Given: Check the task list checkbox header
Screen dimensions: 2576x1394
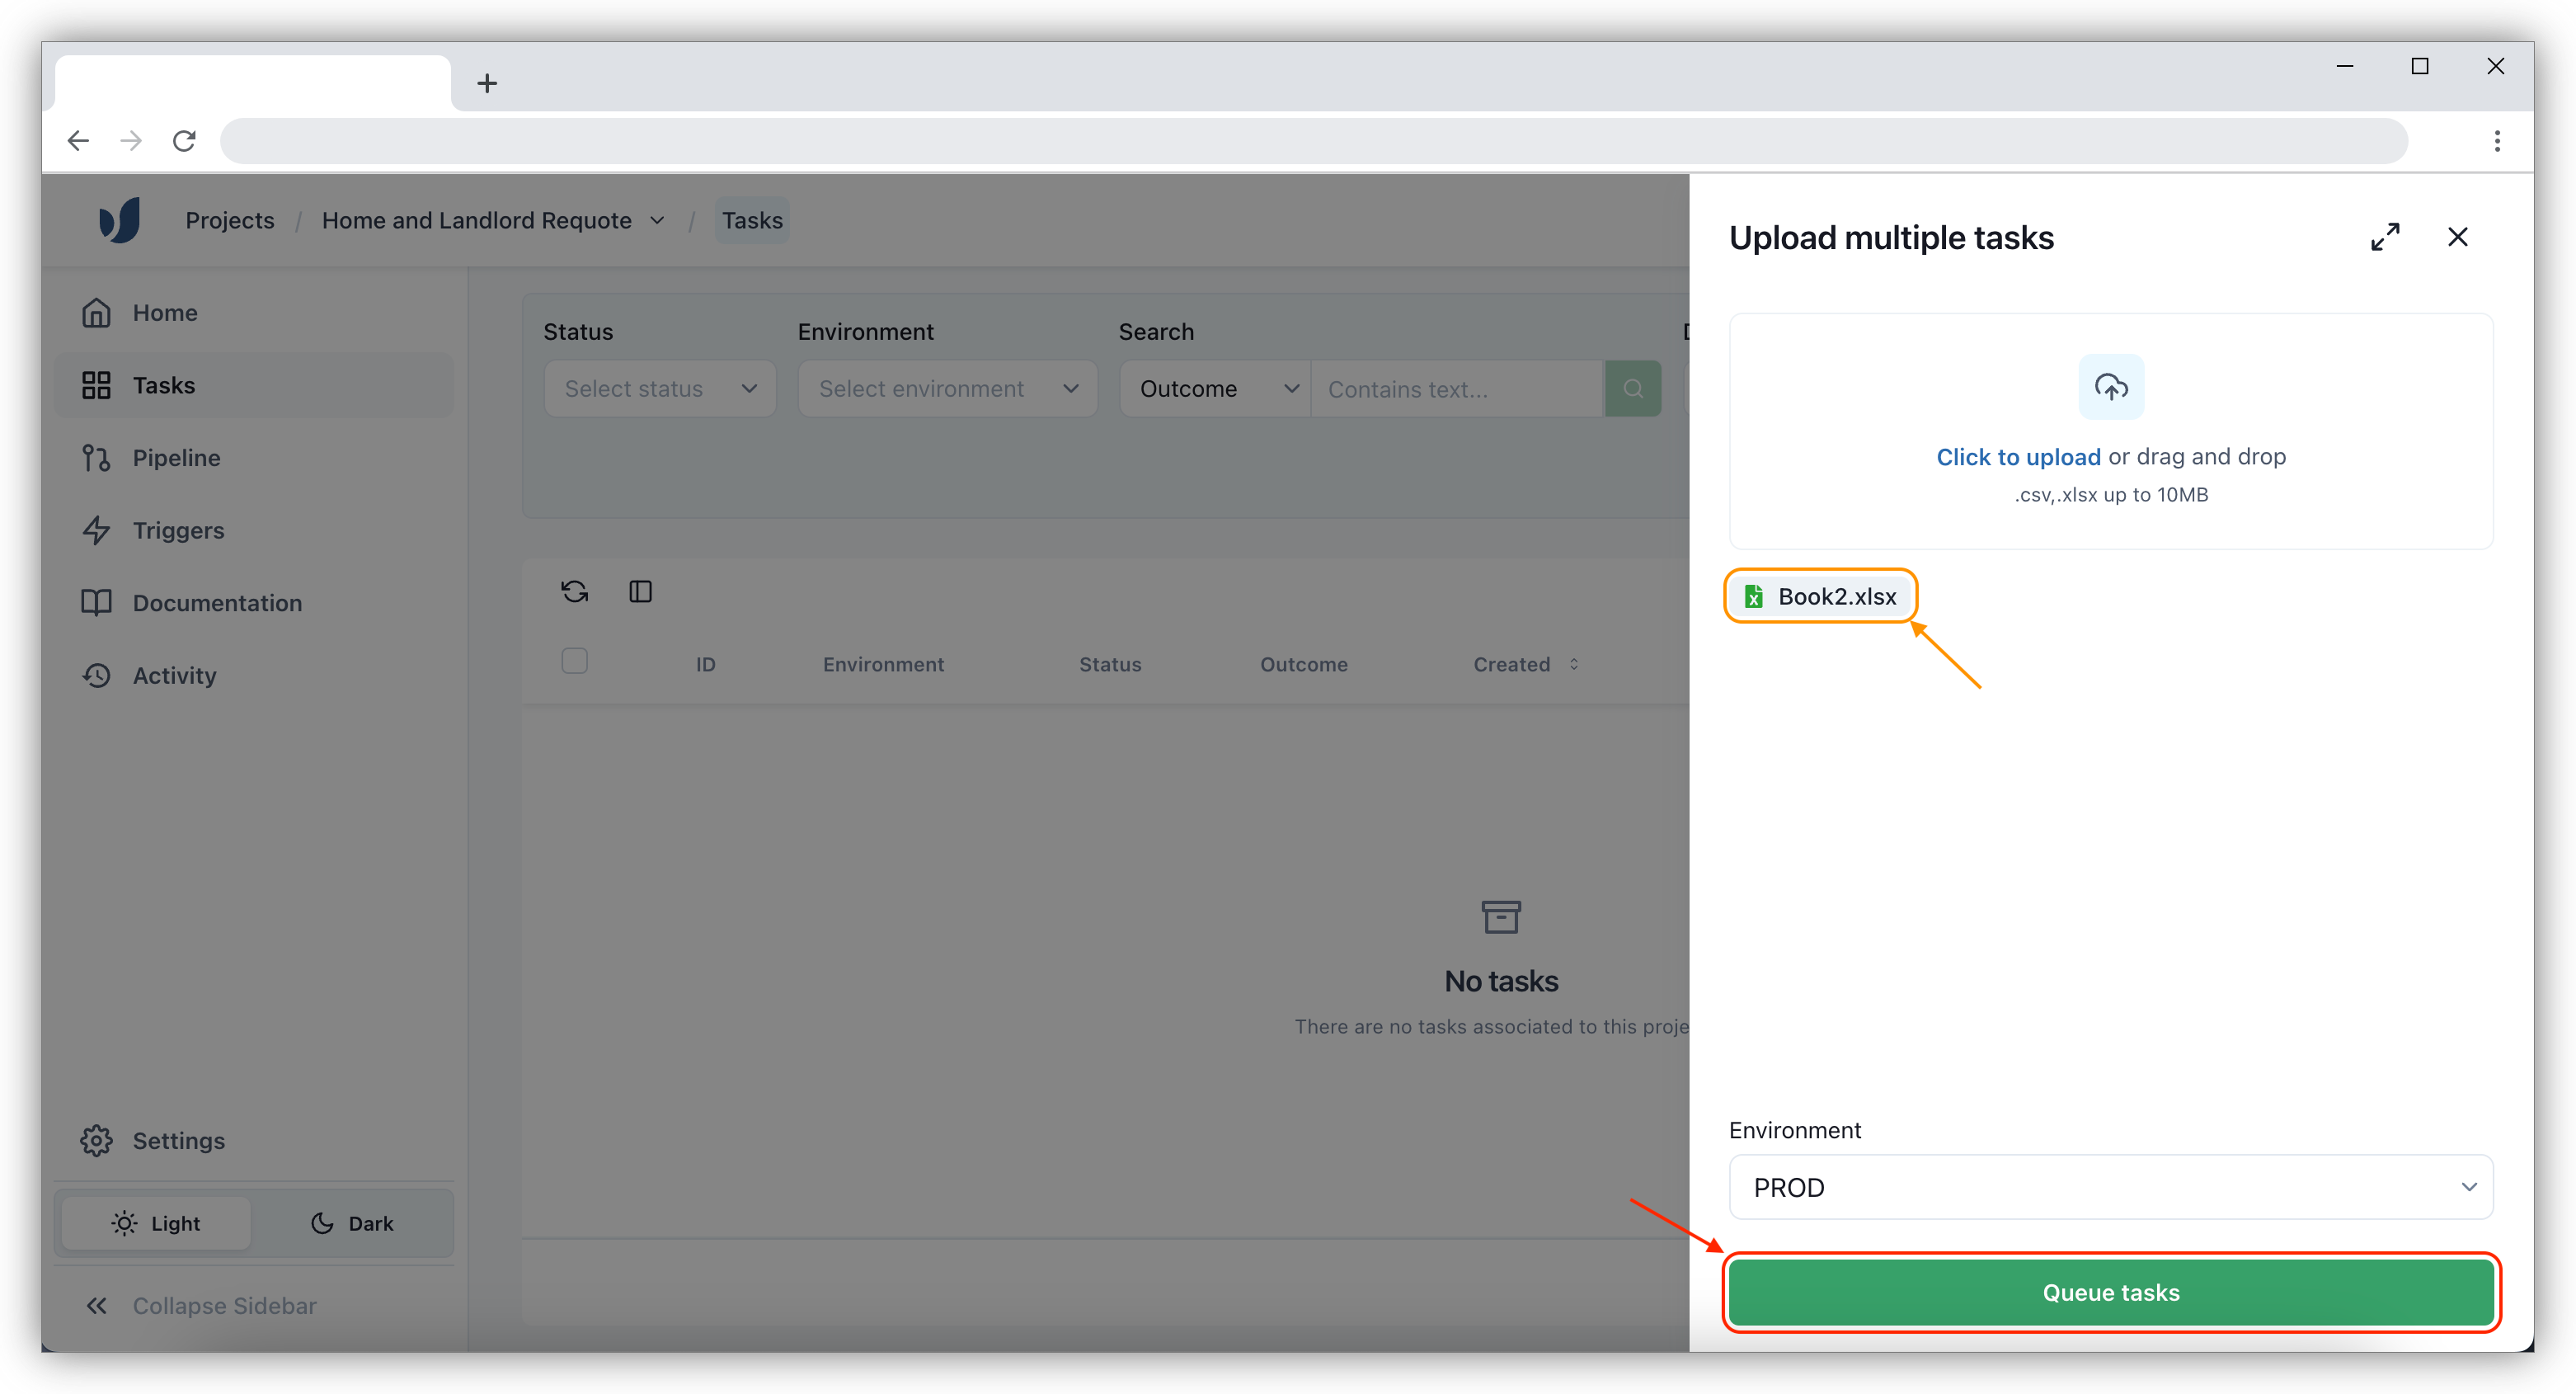Looking at the screenshot, I should (575, 661).
